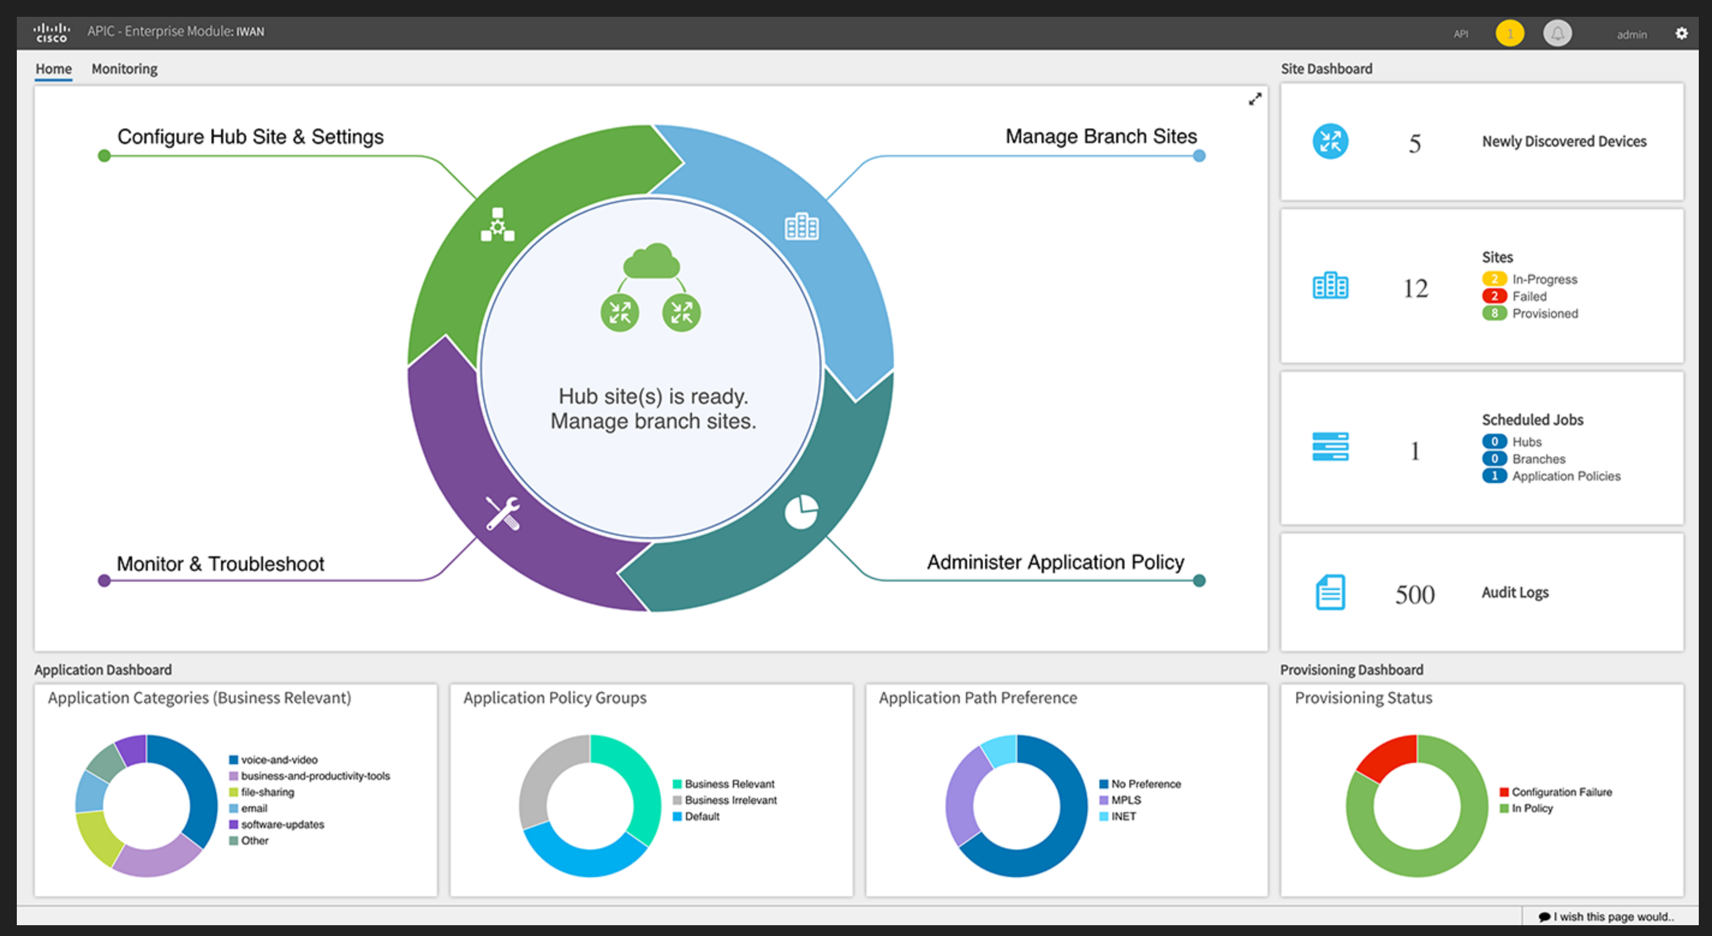This screenshot has height=936, width=1712.
Task: Select the Home tab
Action: coord(53,69)
